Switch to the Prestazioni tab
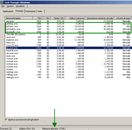 (30, 11)
